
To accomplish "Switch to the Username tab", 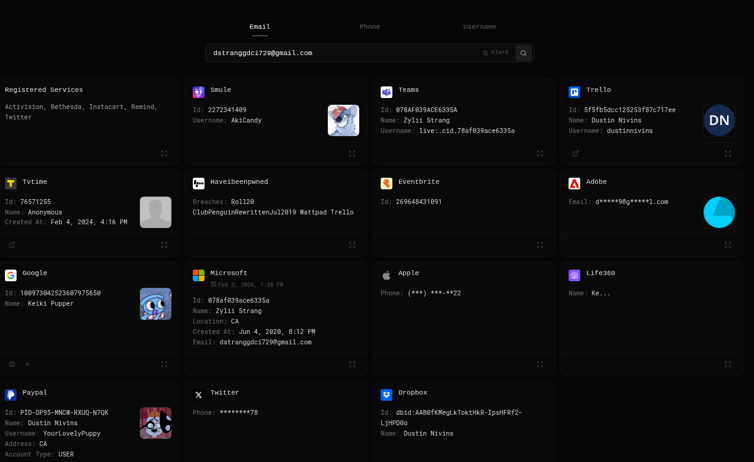I will click(x=480, y=27).
